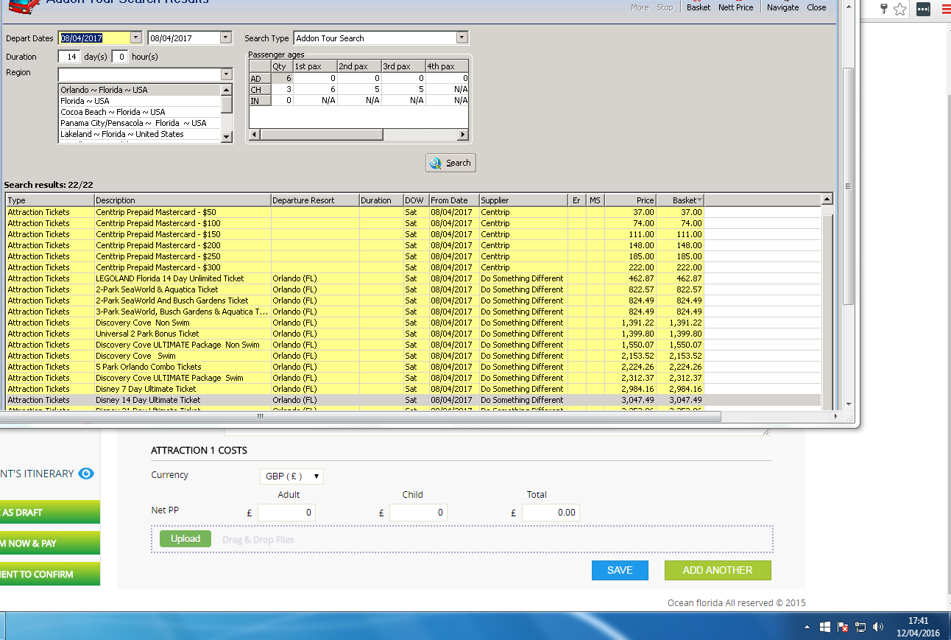Open the first Depart Dates calendar dropdown
The image size is (951, 640).
[x=135, y=38]
